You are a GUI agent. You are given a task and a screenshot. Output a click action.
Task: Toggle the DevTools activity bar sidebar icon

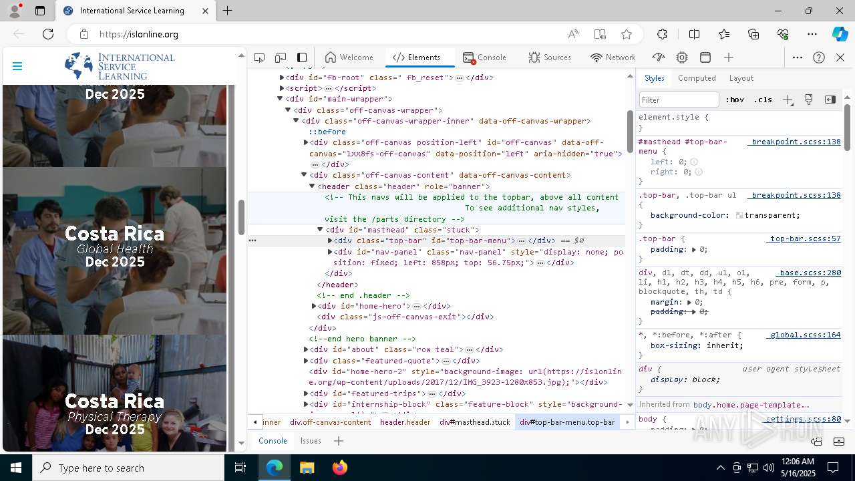click(302, 57)
